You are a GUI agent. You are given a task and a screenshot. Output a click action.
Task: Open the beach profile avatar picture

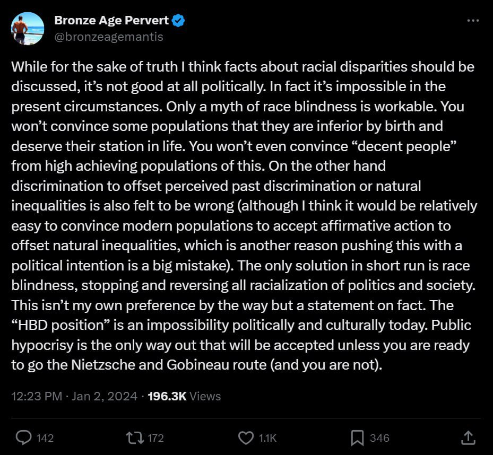(28, 28)
